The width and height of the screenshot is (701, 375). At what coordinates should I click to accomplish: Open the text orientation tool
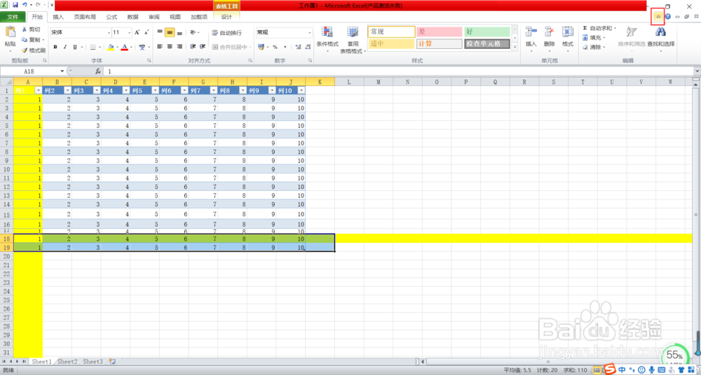pos(193,33)
